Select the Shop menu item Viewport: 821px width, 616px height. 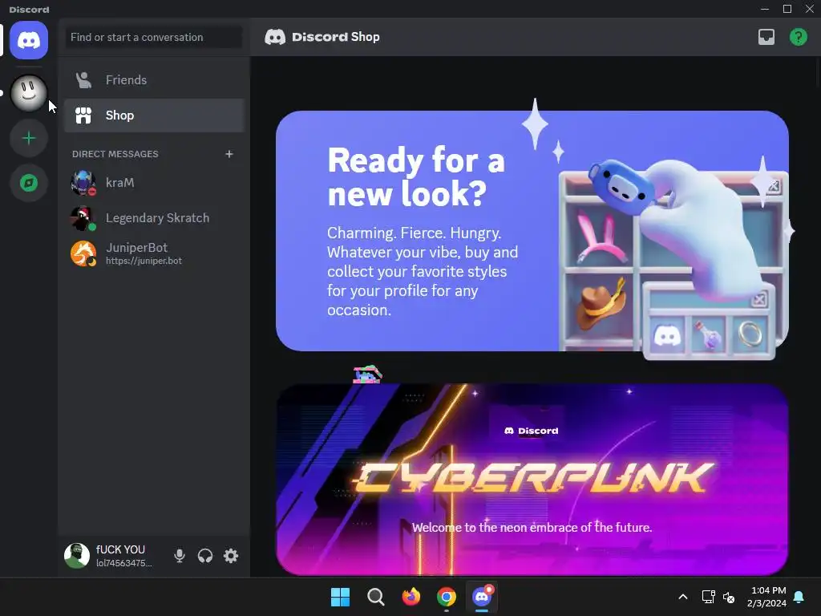[154, 115]
